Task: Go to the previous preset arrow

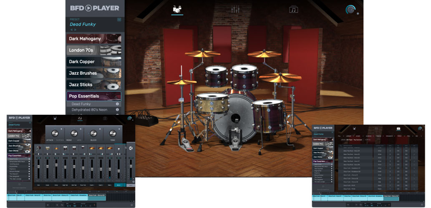Action: [x=71, y=30]
